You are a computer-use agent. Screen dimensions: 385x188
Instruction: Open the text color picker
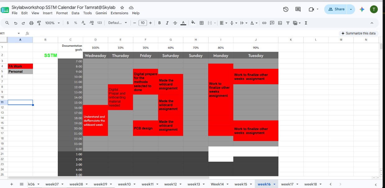pyautogui.click(x=183, y=23)
